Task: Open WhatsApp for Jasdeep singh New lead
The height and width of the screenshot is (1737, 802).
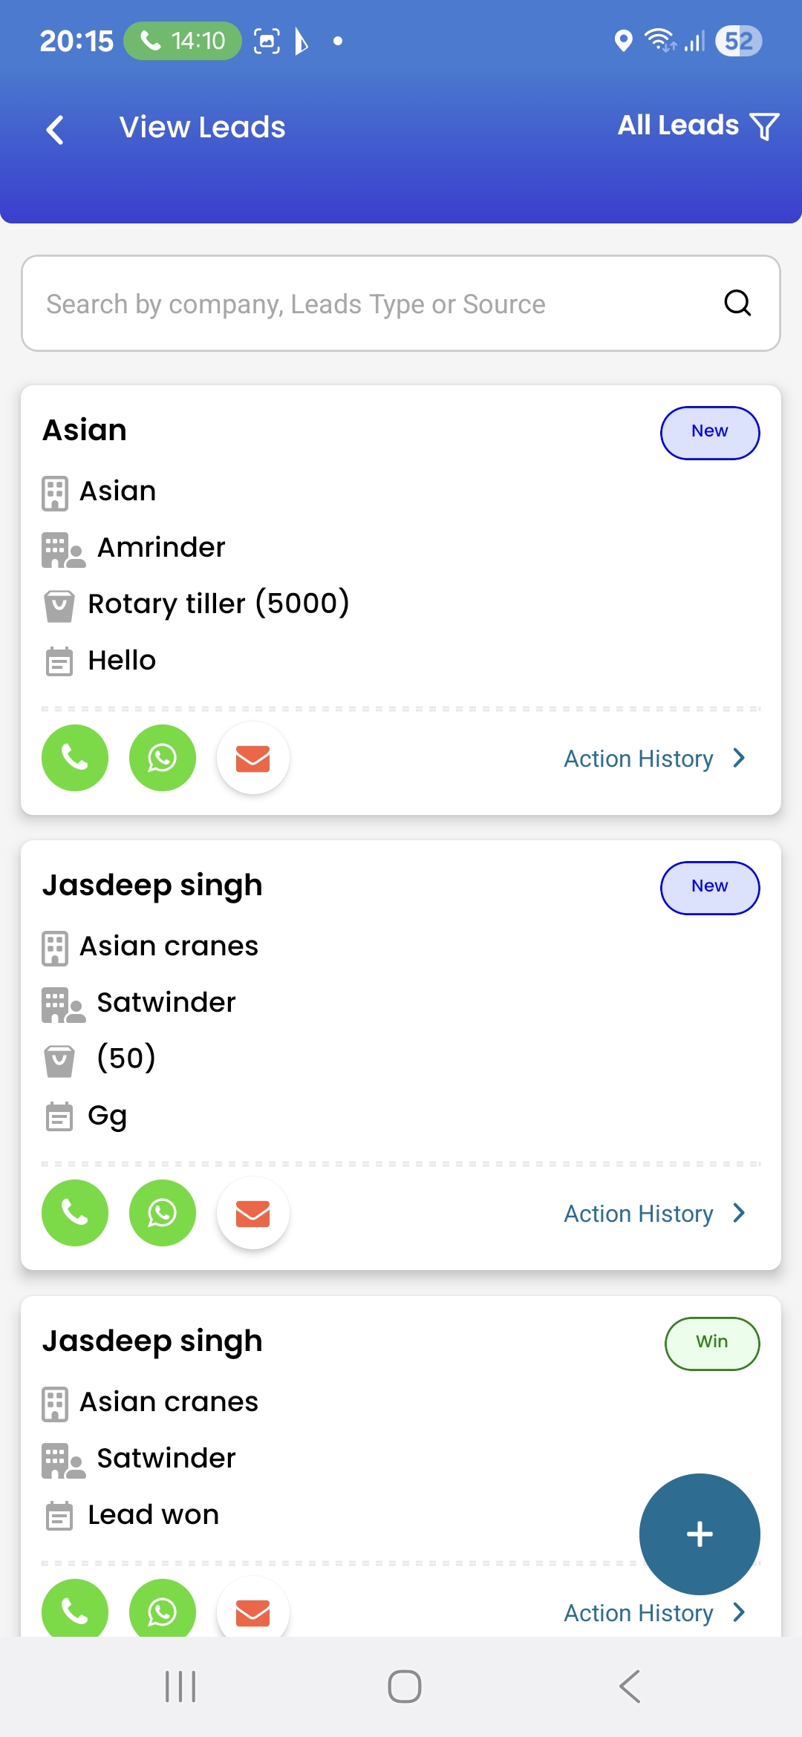Action: tap(163, 1213)
